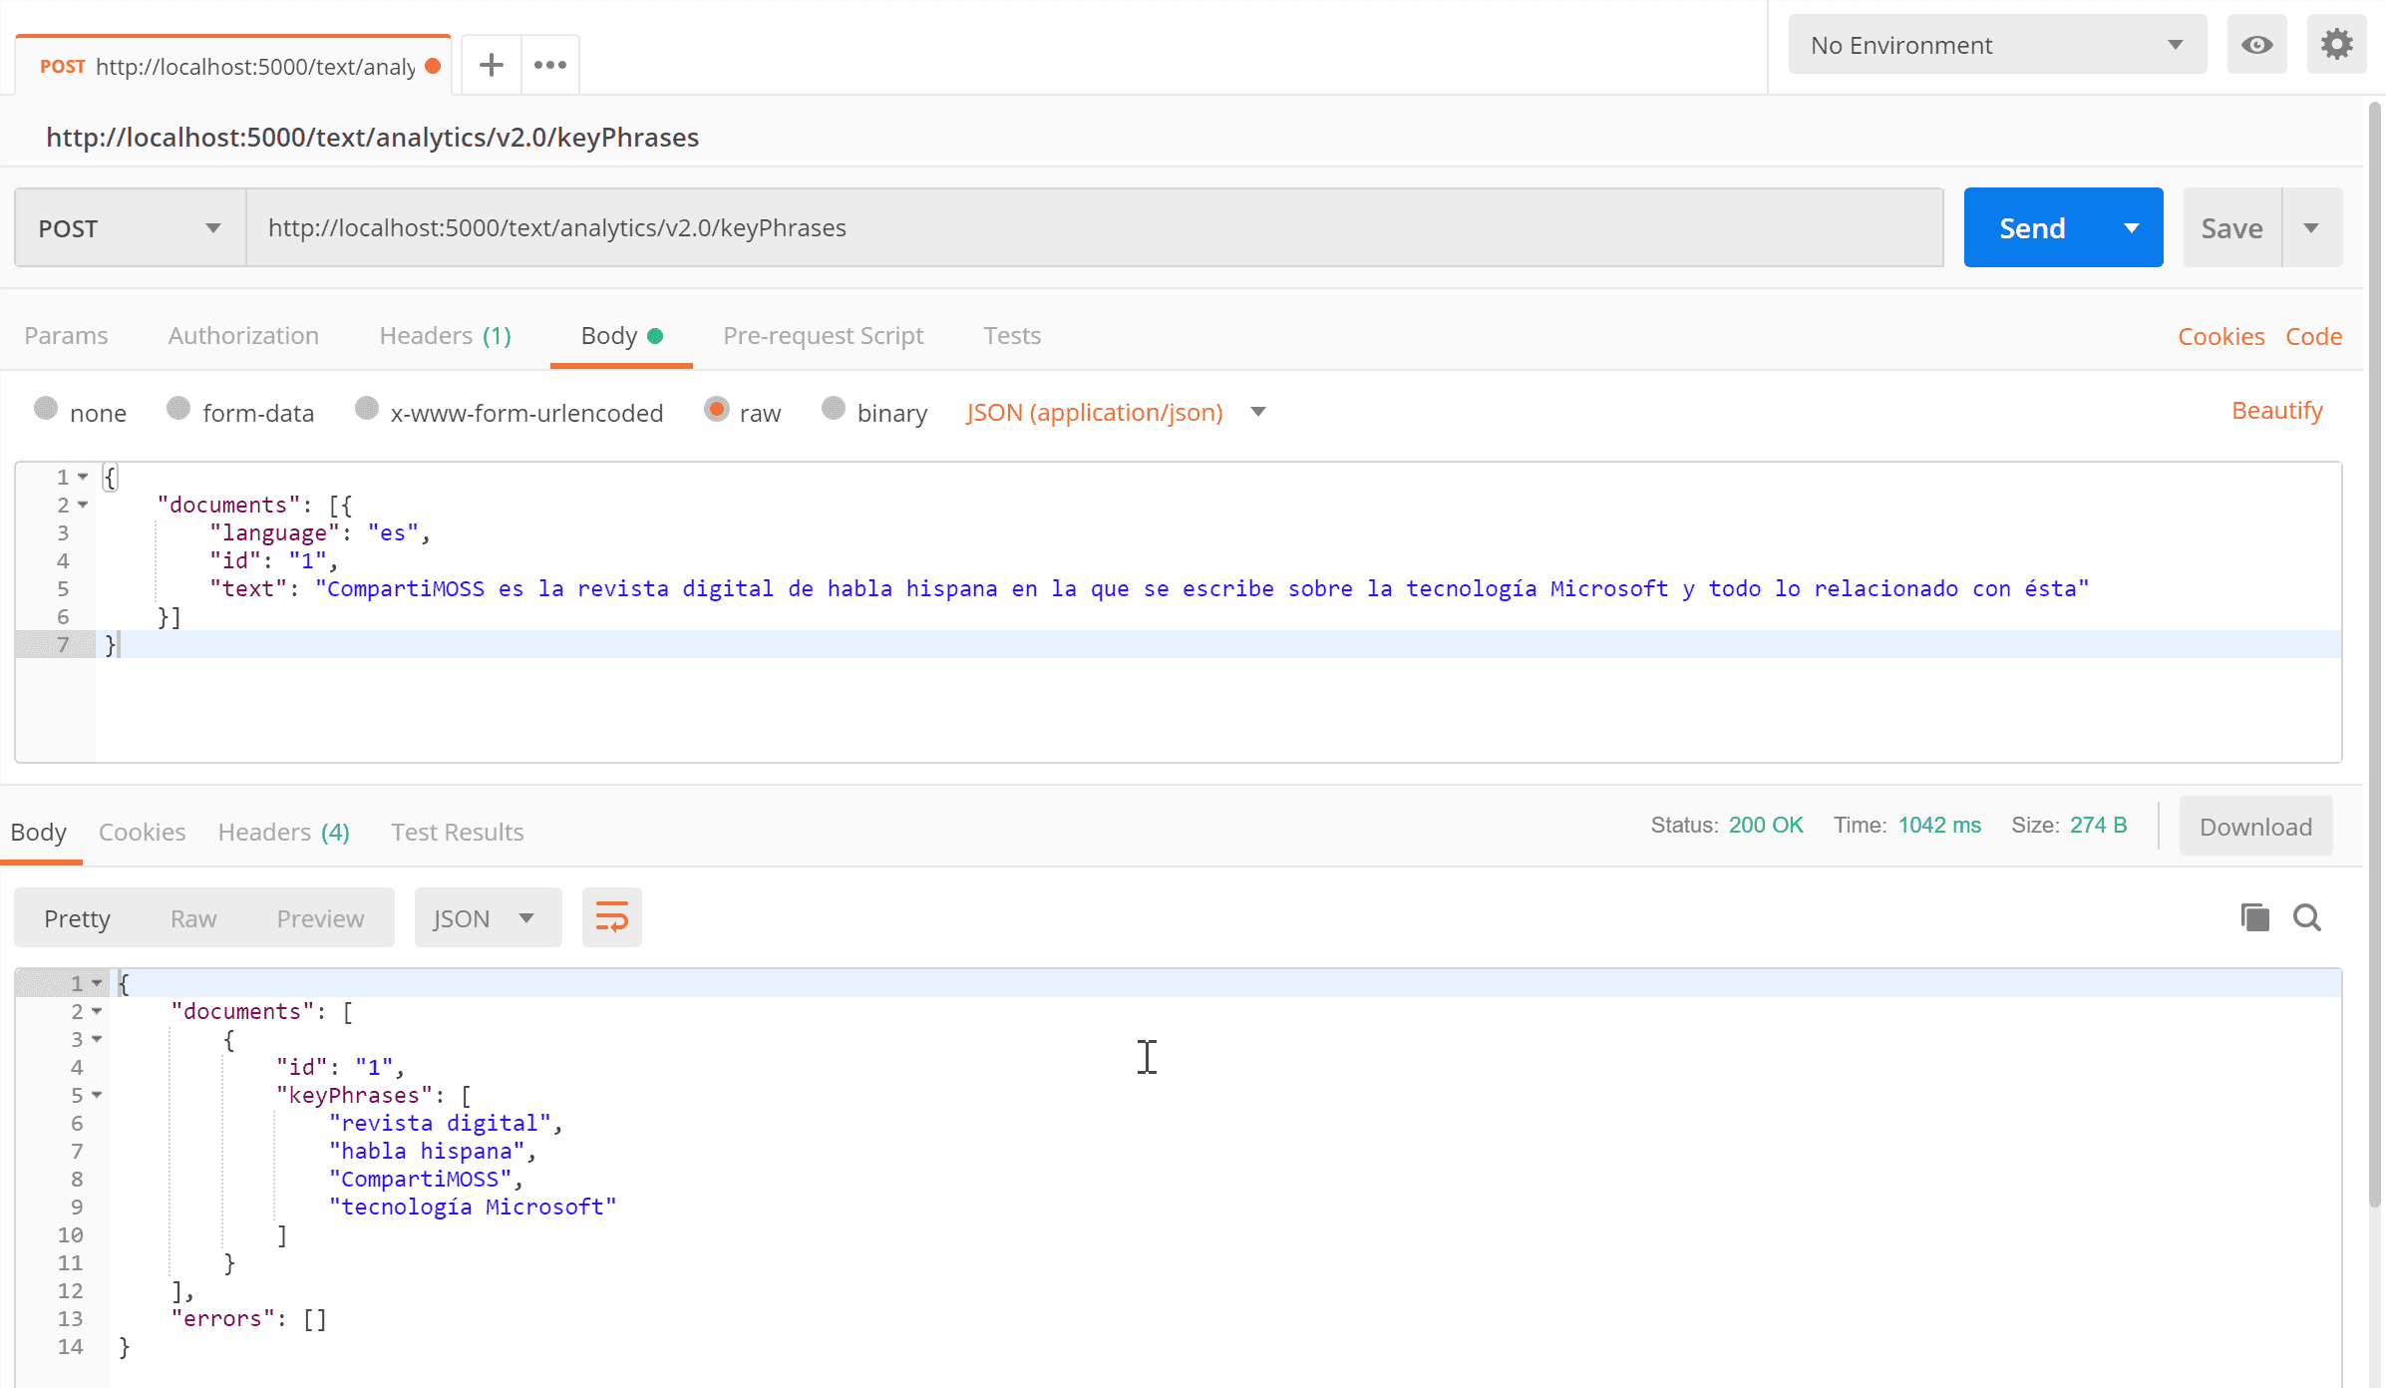Click the "1042 ms" time value
2386x1388 pixels.
(x=1939, y=826)
